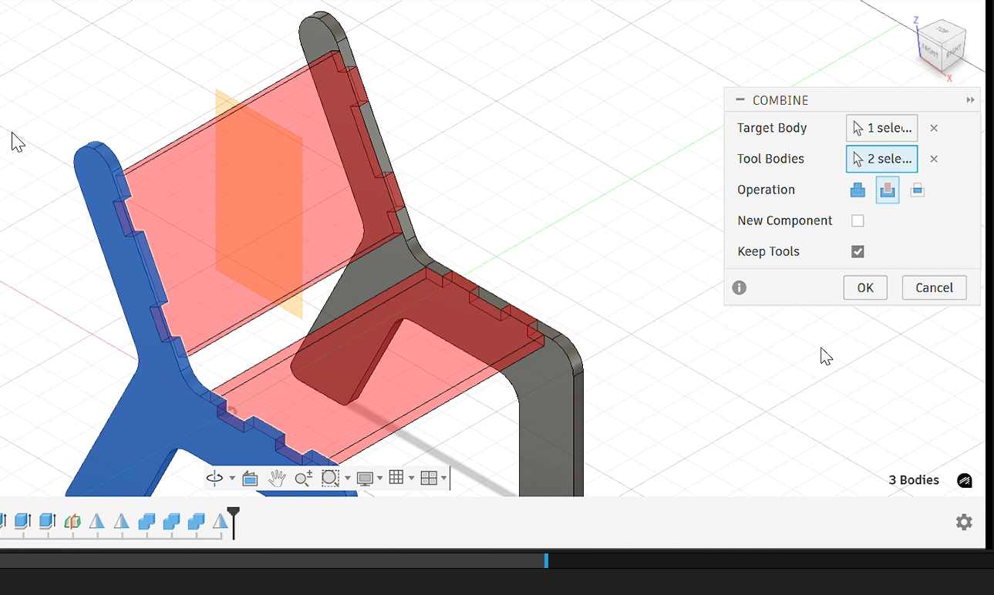Open the Combine dialog info icon
This screenshot has width=994, height=595.
(740, 287)
